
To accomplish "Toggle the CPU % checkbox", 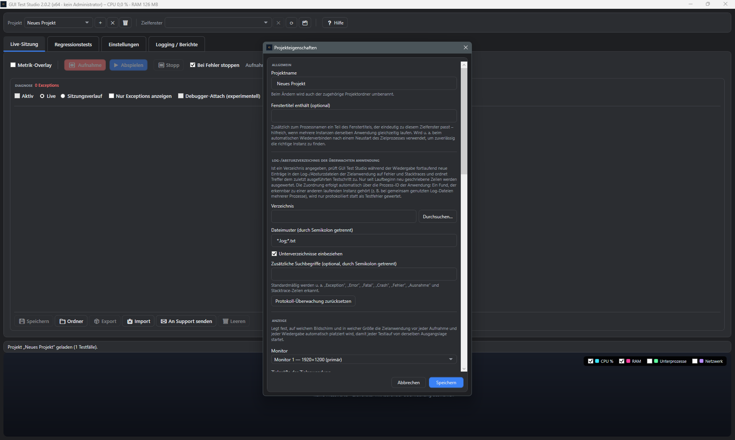I will (590, 361).
